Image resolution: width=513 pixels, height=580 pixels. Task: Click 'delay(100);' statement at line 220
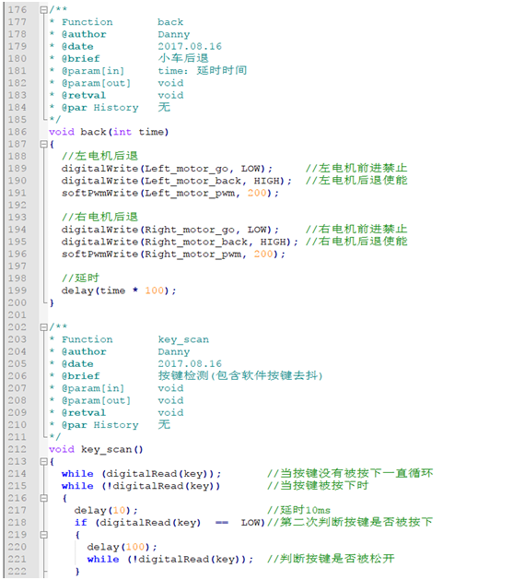pyautogui.click(x=122, y=547)
